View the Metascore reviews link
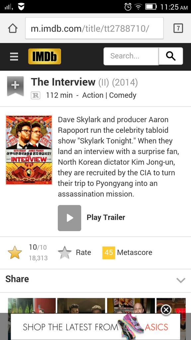 pyautogui.click(x=135, y=252)
